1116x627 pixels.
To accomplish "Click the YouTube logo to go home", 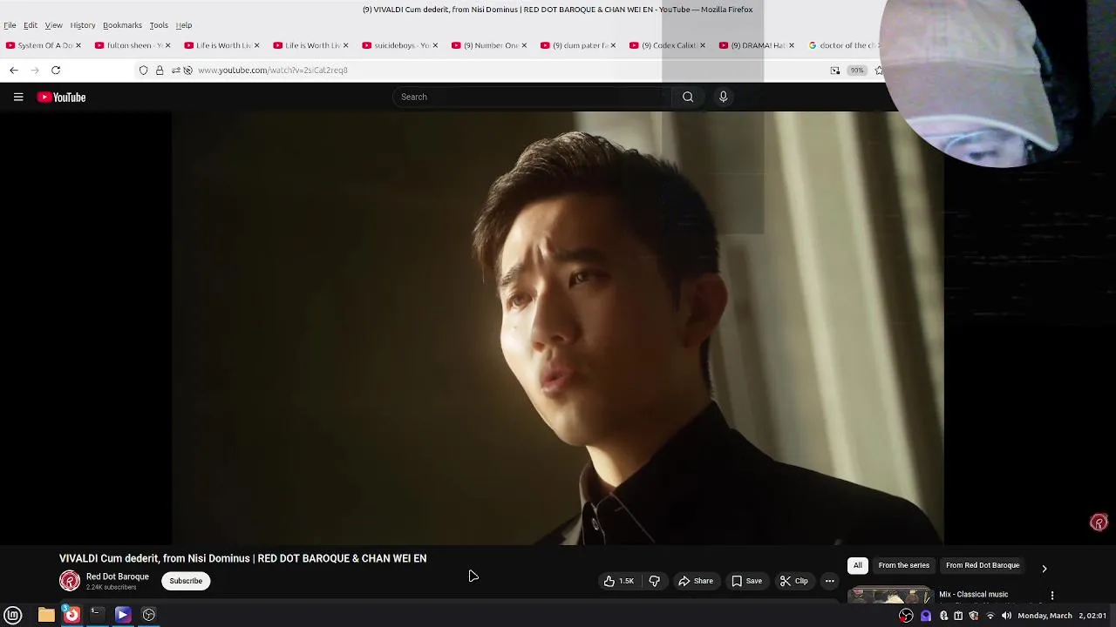I will click(x=61, y=98).
